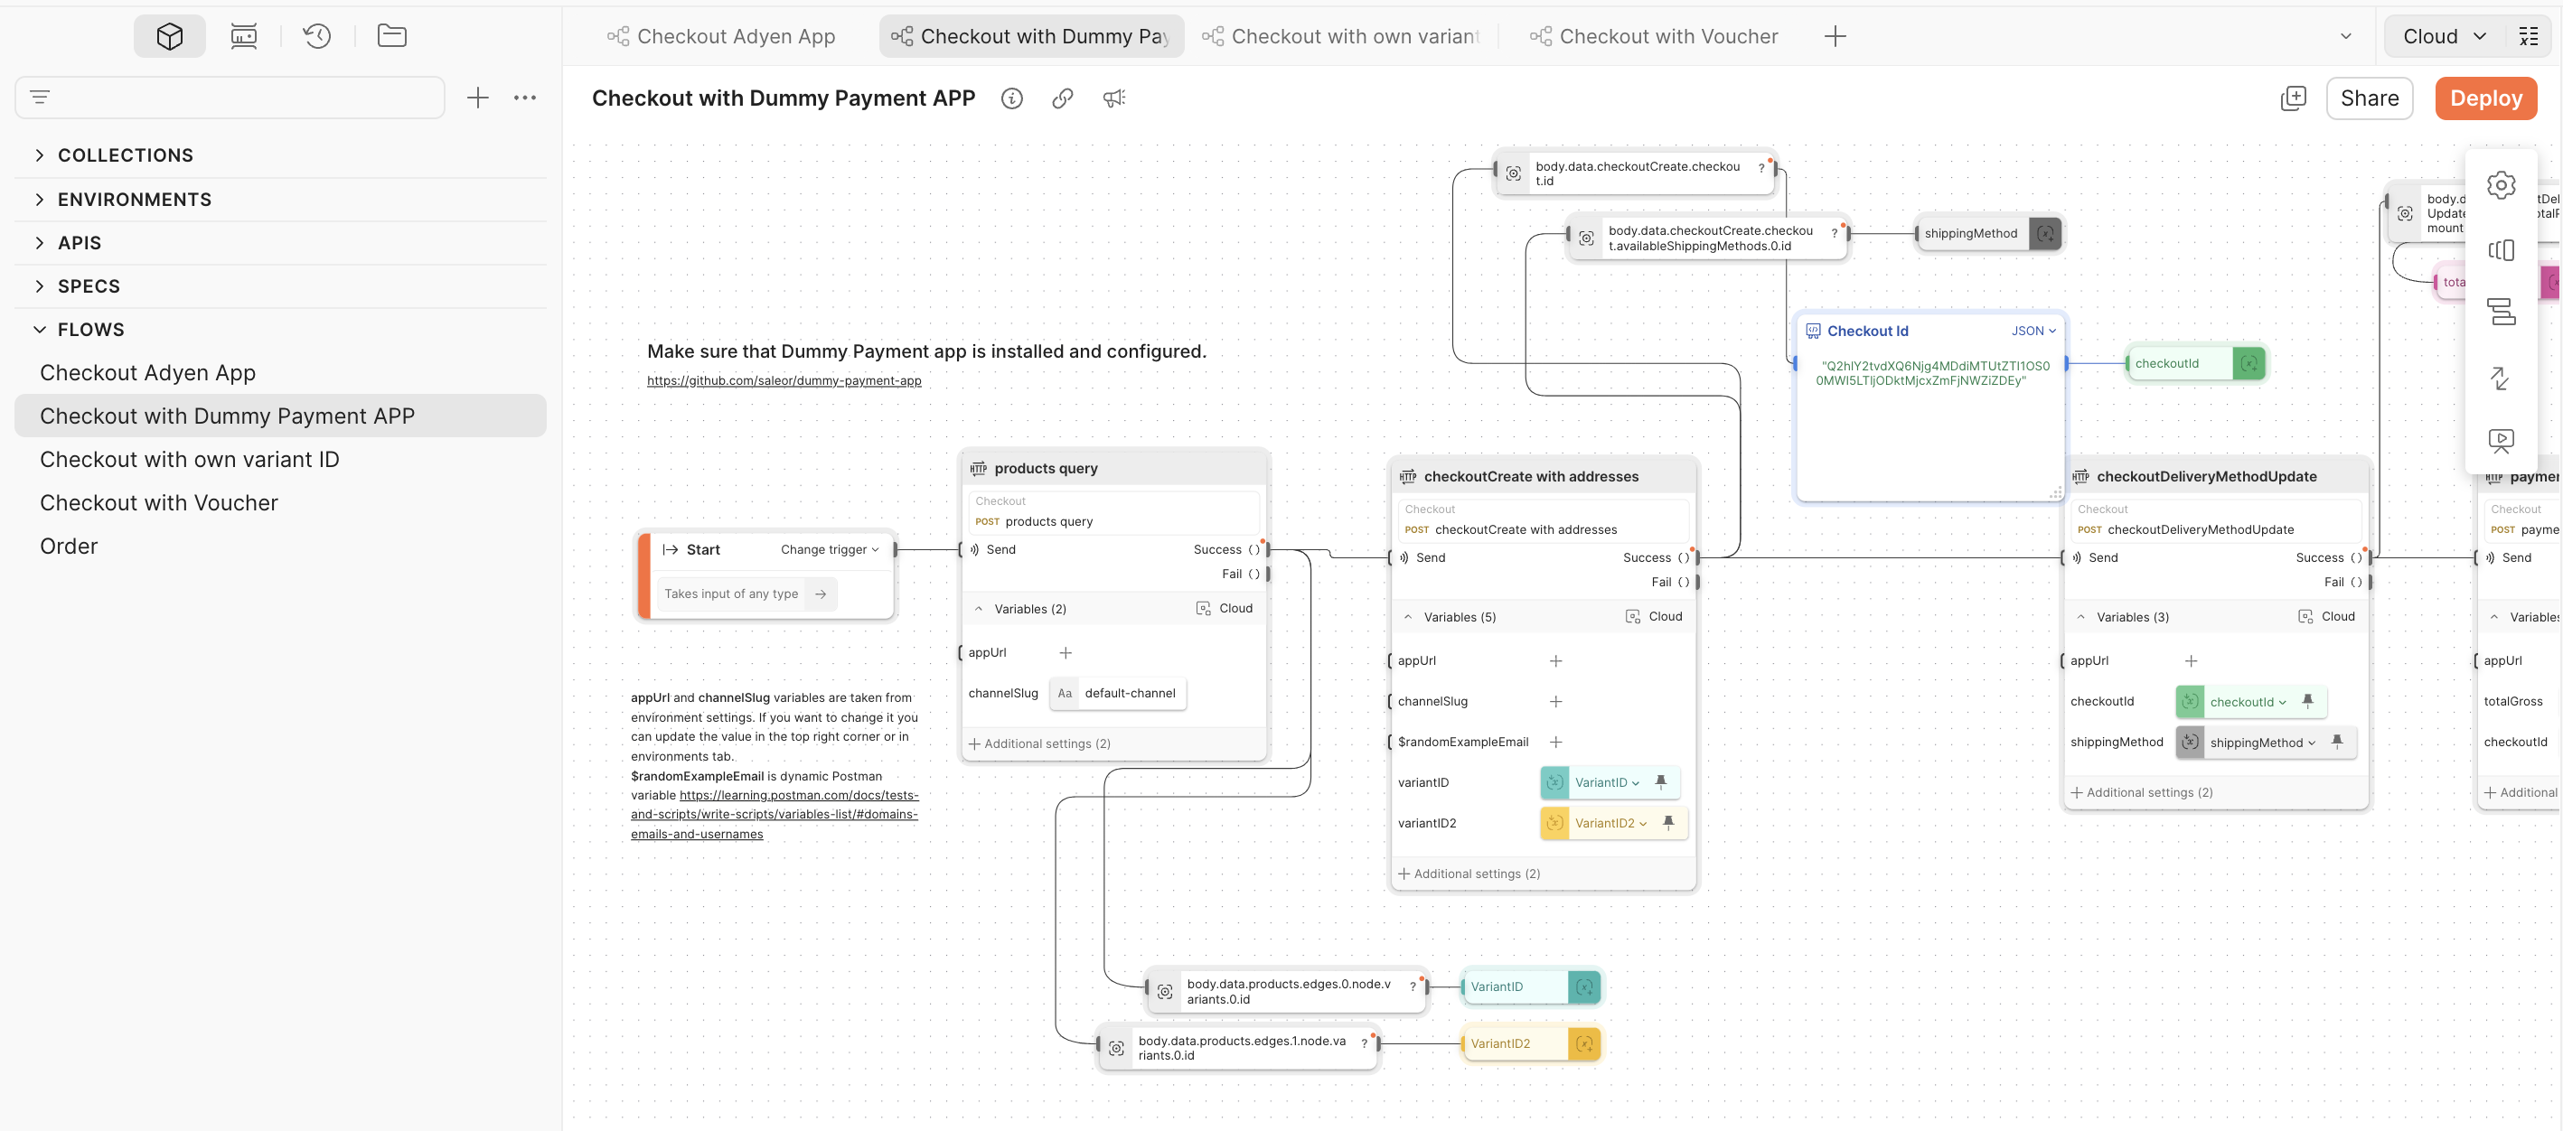Image resolution: width=2563 pixels, height=1131 pixels.
Task: Collapse the FLOWS section in the sidebar
Action: [x=39, y=329]
